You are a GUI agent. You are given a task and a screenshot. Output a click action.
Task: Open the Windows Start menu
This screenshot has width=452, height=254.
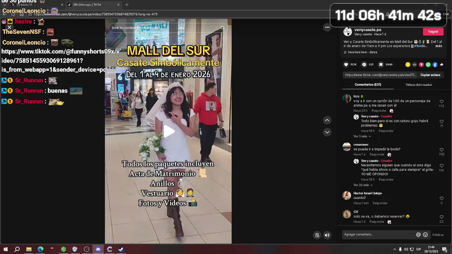click(6, 249)
